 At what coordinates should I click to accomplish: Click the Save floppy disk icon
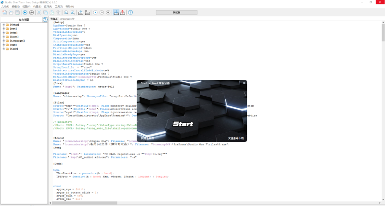(17, 13)
